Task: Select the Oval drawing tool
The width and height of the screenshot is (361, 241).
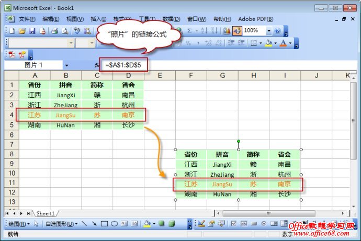Action: (x=115, y=223)
